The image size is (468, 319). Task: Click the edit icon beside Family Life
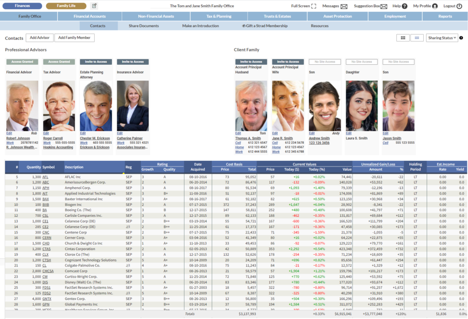pyautogui.click(x=94, y=6)
